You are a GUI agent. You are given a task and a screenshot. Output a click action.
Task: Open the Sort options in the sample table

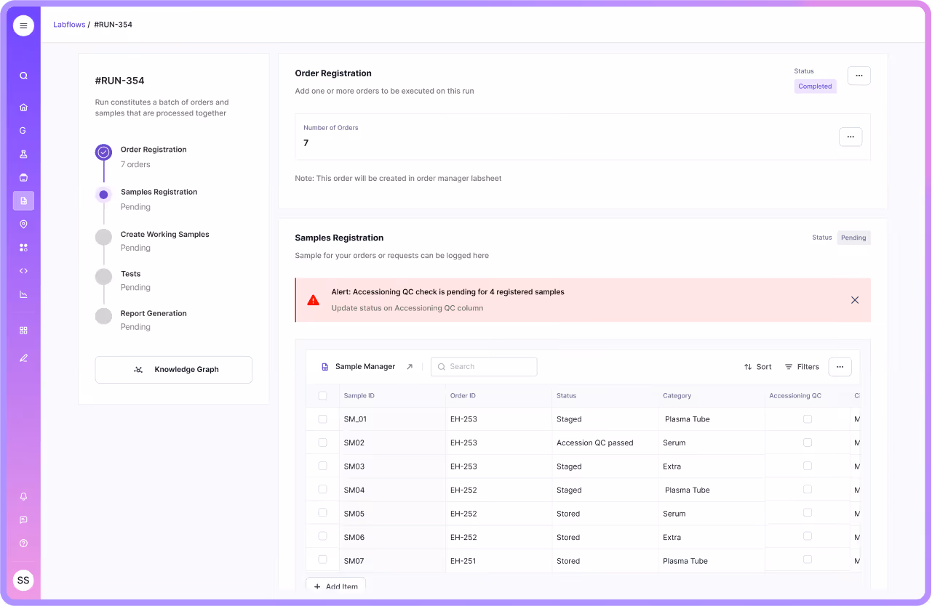click(757, 367)
